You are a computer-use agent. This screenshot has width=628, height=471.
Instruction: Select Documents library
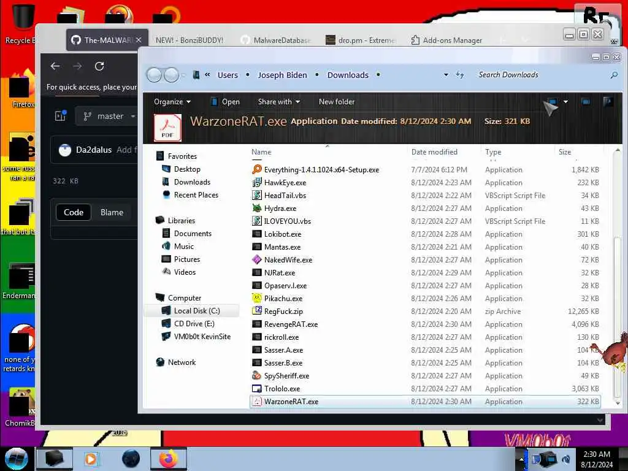pos(193,234)
